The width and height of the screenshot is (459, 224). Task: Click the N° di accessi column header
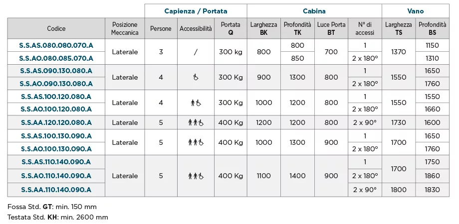[x=365, y=29]
